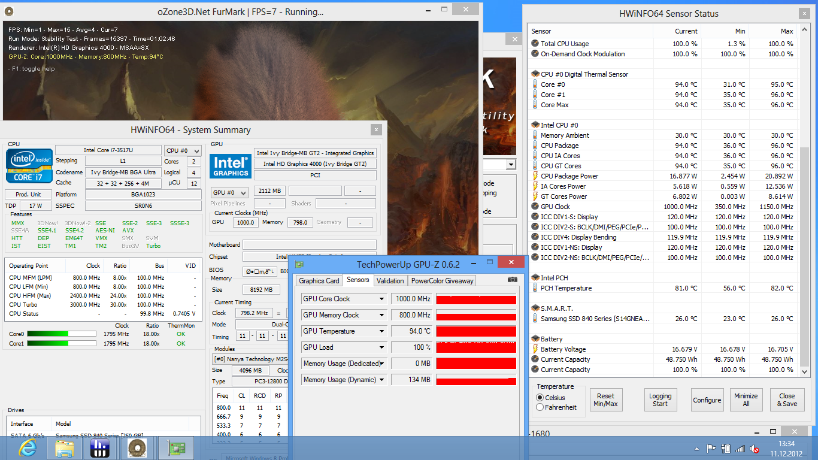818x460 pixels.
Task: Take a GPU-Z screenshot with camera icon
Action: click(513, 280)
